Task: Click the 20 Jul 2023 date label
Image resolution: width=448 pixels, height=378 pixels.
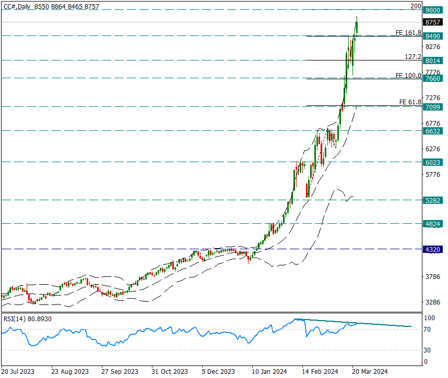Action: [x=18, y=372]
